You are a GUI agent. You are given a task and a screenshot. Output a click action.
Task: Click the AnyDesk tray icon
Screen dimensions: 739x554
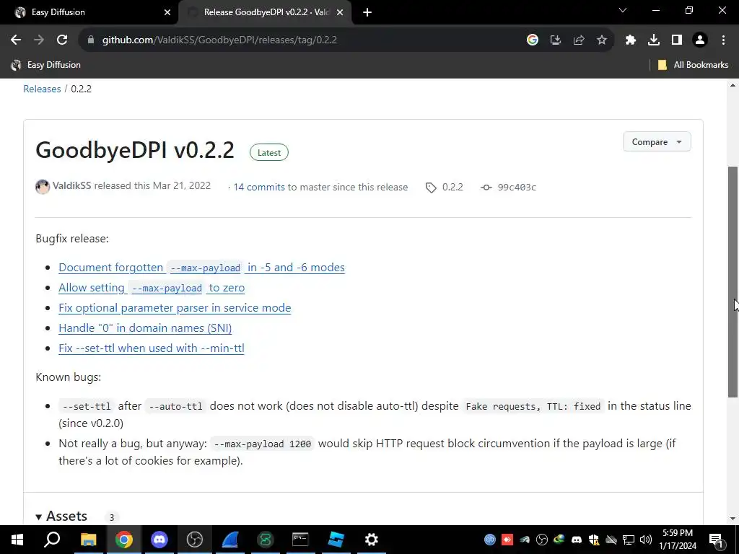pos(507,540)
